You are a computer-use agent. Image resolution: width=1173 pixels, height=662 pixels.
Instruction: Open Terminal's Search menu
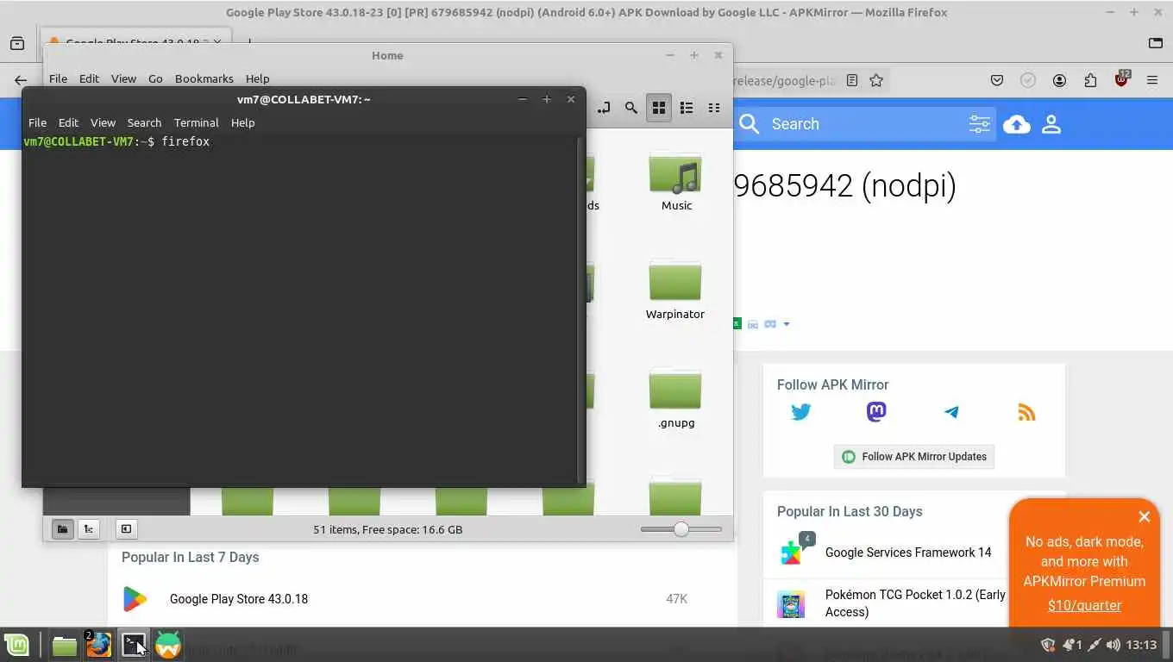point(144,122)
